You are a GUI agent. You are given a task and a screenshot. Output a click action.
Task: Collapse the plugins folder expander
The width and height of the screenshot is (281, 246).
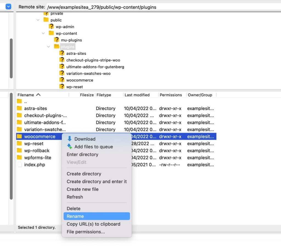[x=48, y=47]
